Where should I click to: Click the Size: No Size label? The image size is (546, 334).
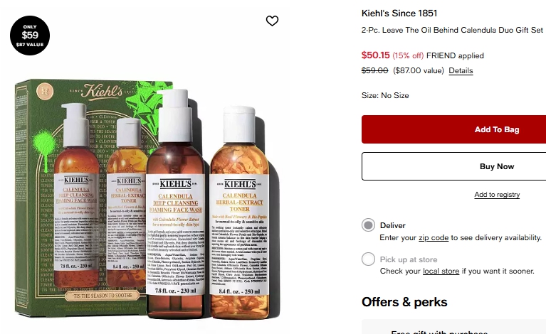point(385,95)
